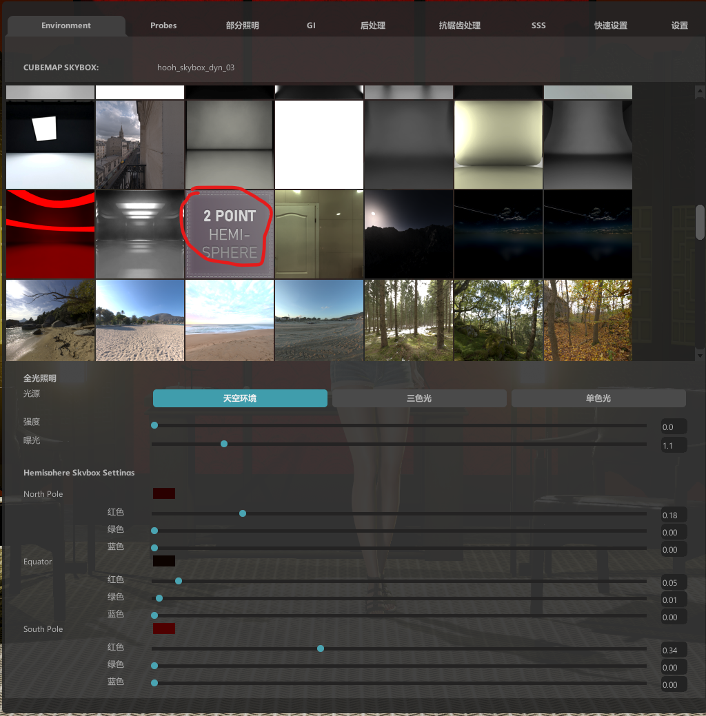Select the black room white square skybox
This screenshot has width=706, height=716.
pos(50,145)
